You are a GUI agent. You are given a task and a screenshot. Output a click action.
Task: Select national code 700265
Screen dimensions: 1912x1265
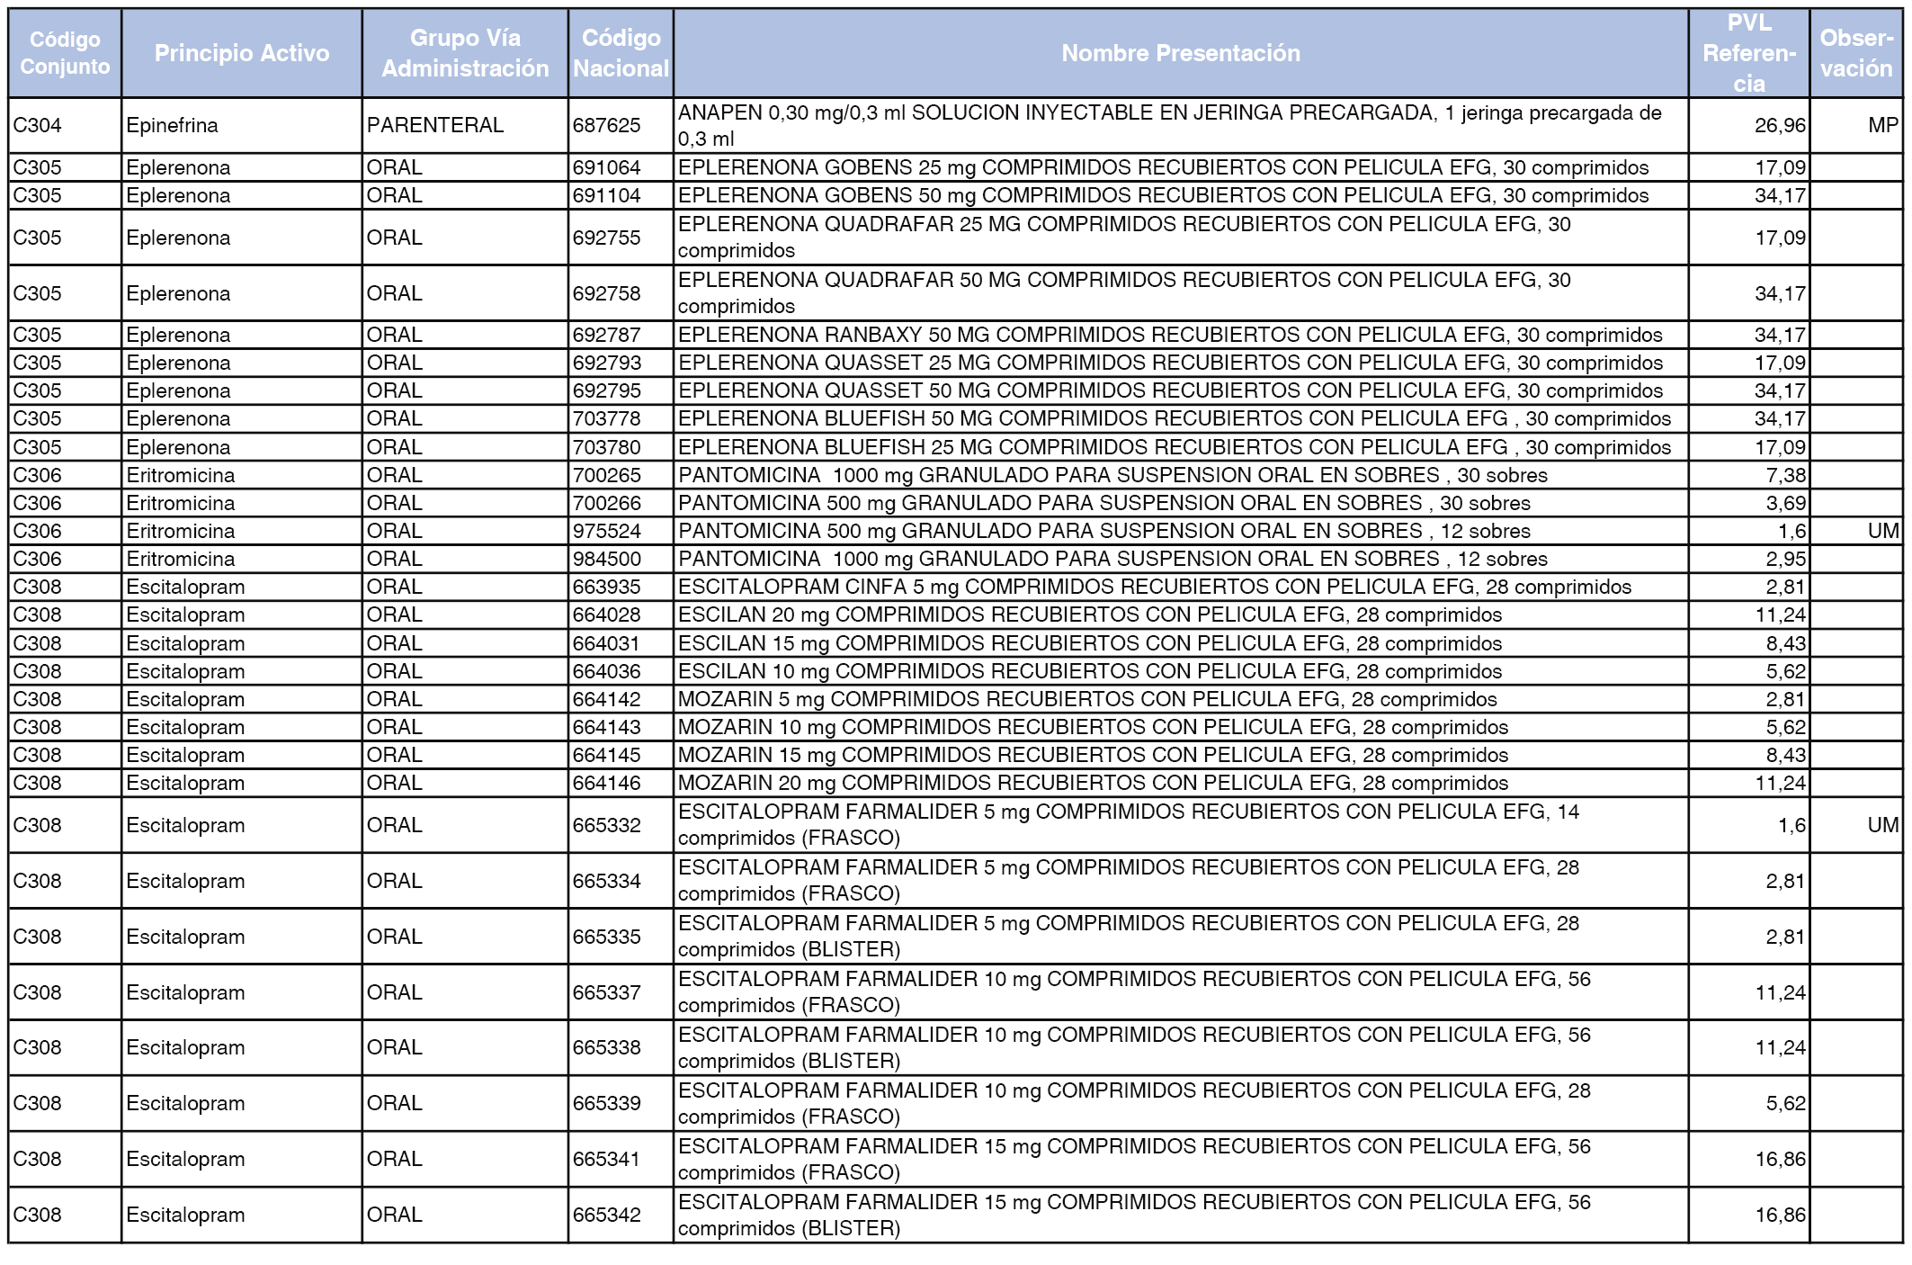(621, 475)
